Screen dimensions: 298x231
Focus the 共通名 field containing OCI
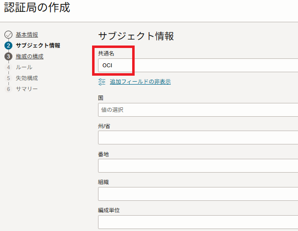click(x=198, y=65)
